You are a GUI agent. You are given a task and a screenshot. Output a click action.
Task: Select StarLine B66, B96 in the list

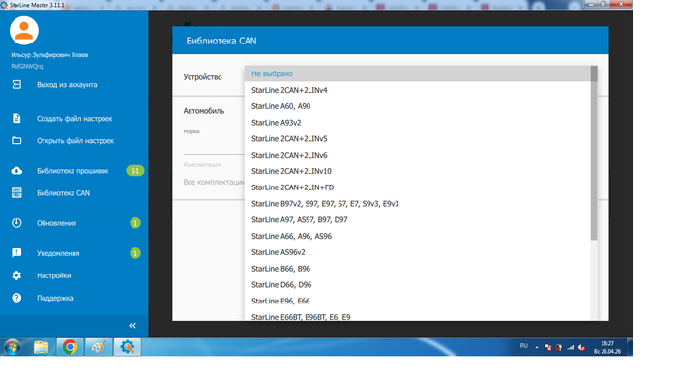pyautogui.click(x=418, y=269)
